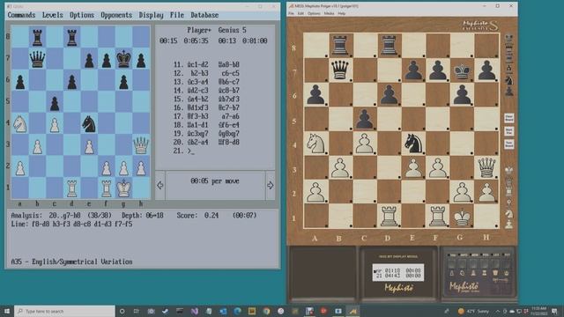Open the File menu in the Mephisto window
The width and height of the screenshot is (564, 317).
pos(291,13)
